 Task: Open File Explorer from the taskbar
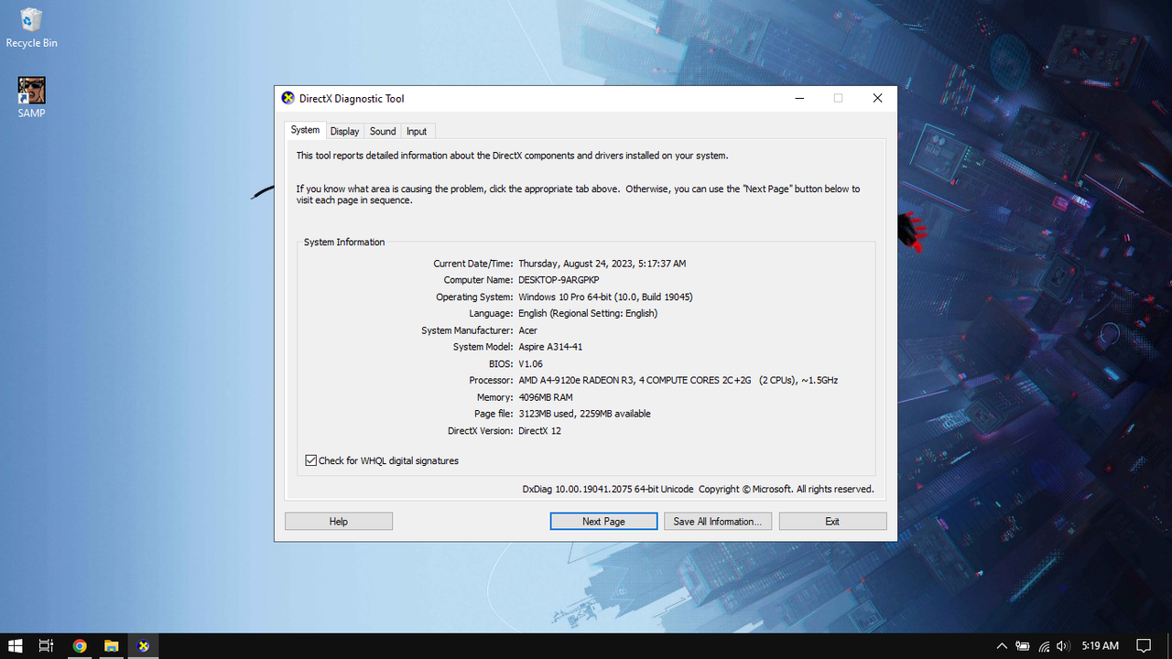tap(111, 645)
